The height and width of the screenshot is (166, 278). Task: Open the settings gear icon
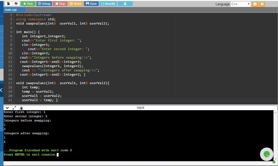click(262, 4)
